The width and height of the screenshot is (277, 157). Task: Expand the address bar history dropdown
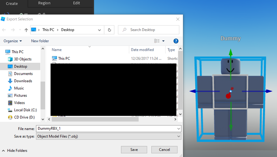(100, 30)
